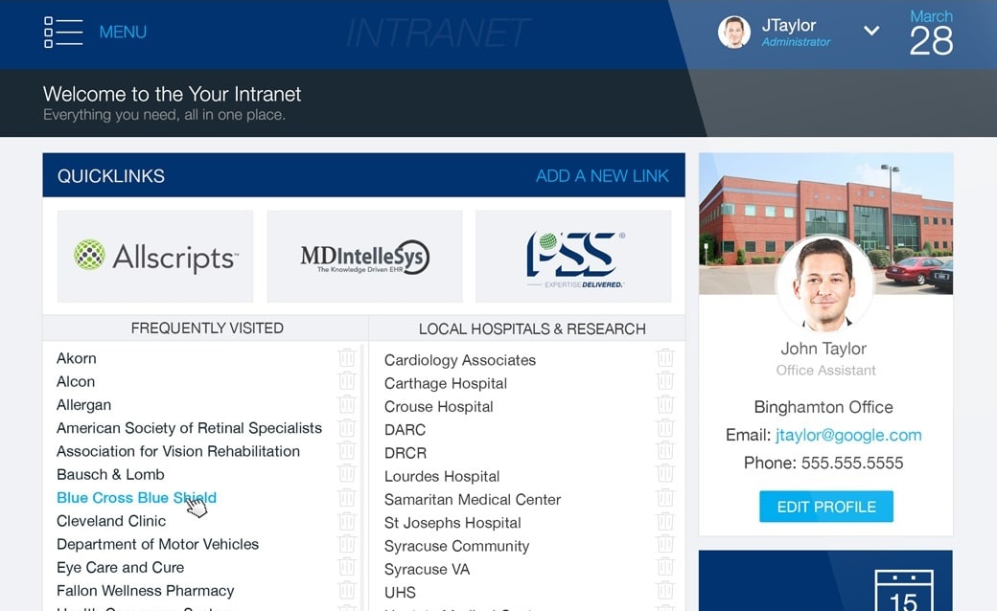Open the jtaylor@google.com email link
This screenshot has width=997, height=611.
pos(848,435)
